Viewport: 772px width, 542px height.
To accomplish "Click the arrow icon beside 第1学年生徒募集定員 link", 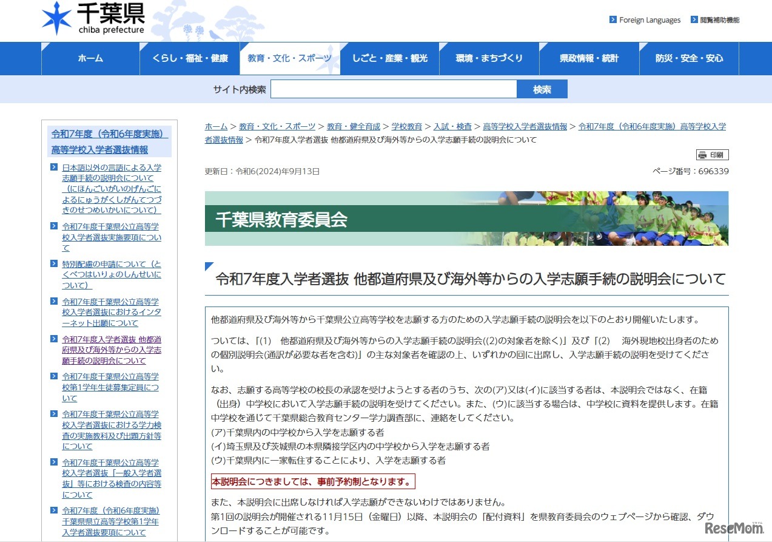I will click(x=53, y=376).
